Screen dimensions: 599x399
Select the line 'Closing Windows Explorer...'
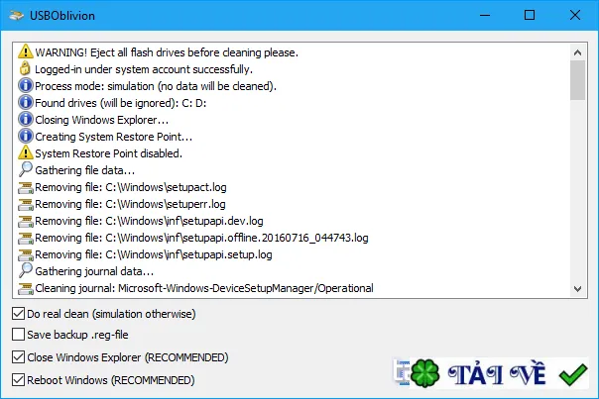(x=101, y=120)
